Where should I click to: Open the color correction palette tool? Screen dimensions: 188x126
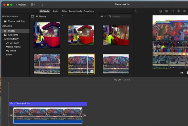[167, 11]
